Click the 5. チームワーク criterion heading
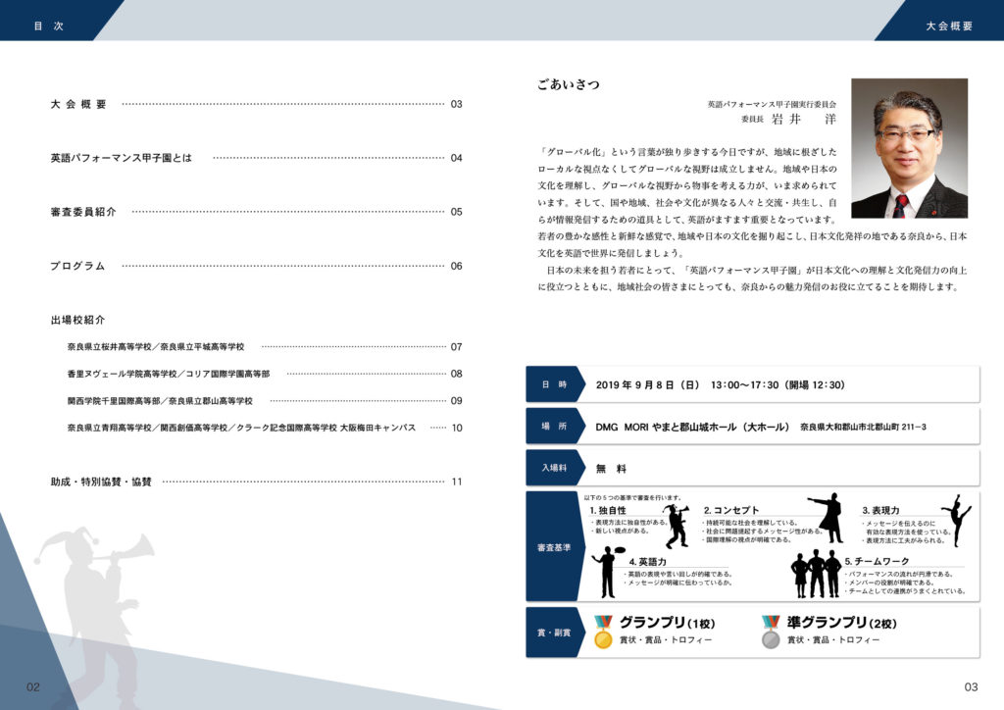The image size is (1004, 710). tap(877, 561)
